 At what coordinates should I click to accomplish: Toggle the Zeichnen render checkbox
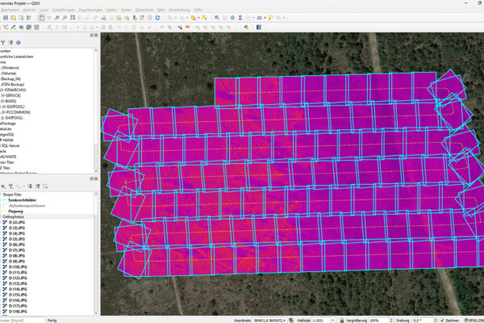[442, 321]
